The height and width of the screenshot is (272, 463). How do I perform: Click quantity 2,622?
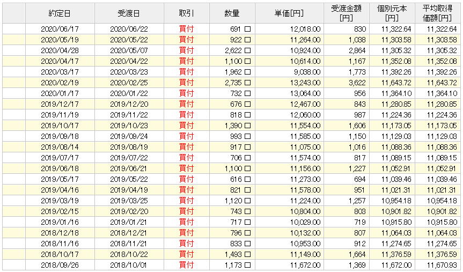tap(233, 50)
